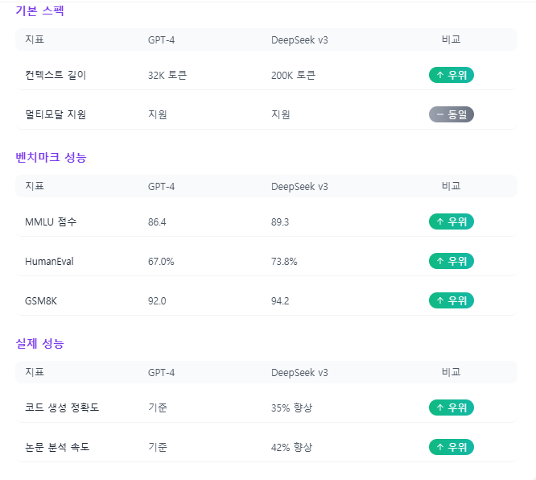Click the 실제 성능 section heading
The height and width of the screenshot is (480, 536).
[39, 343]
